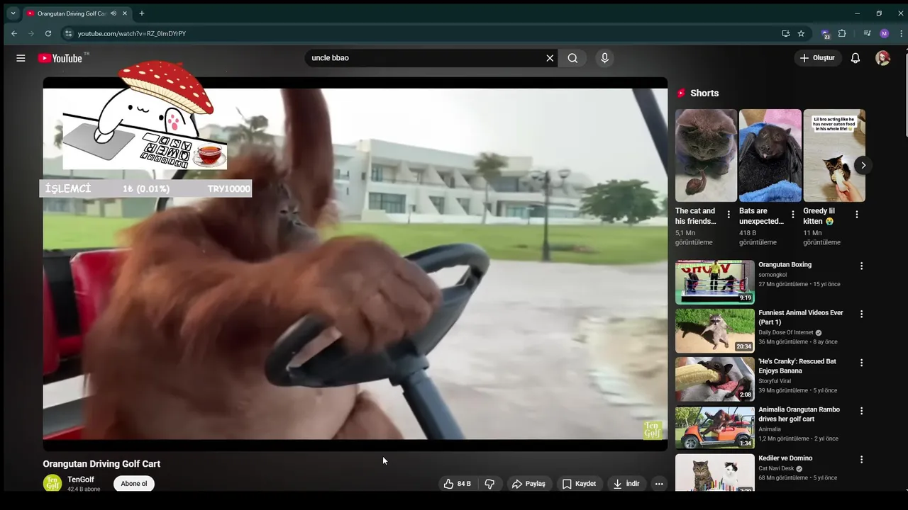908x510 pixels.
Task: Open options for 'Bats are unexpected' short
Action: pyautogui.click(x=792, y=215)
